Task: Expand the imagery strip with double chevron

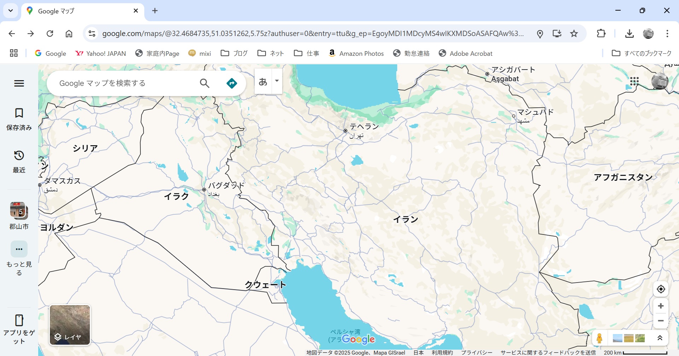Action: [x=660, y=338]
